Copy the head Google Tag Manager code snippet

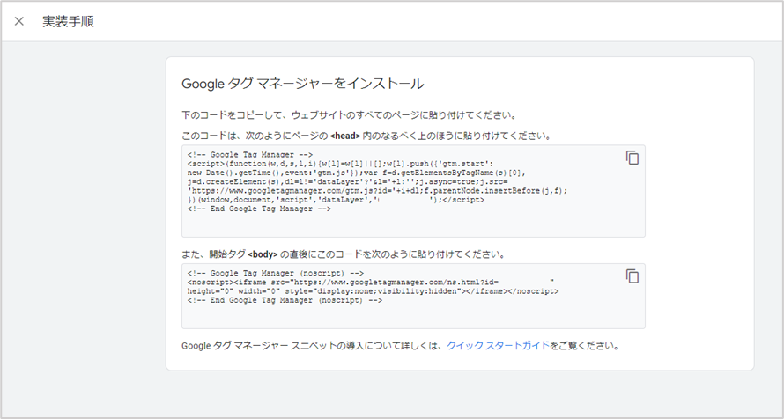pos(632,158)
